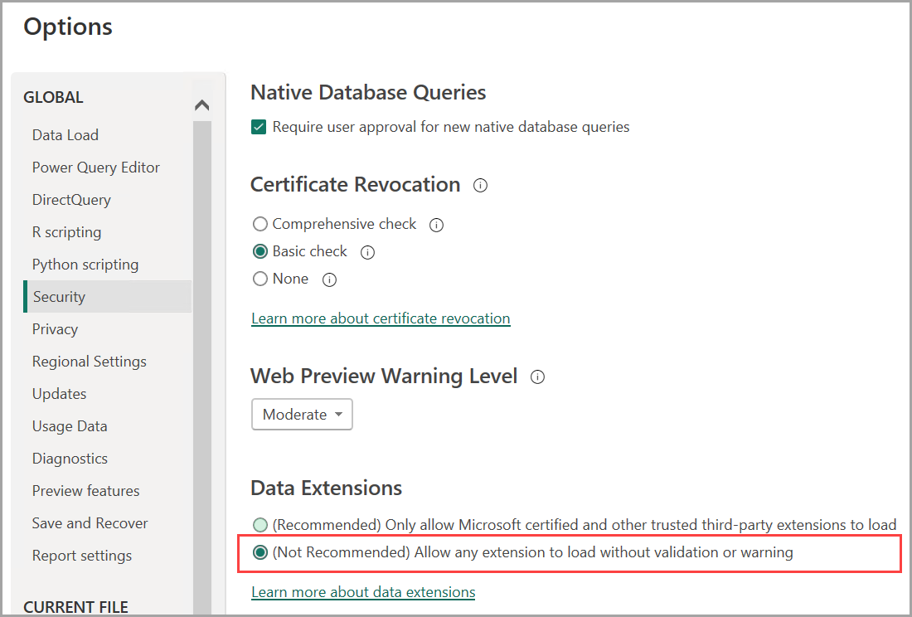The width and height of the screenshot is (912, 617).
Task: Click info icon by Web Preview Warning Level
Action: point(537,377)
